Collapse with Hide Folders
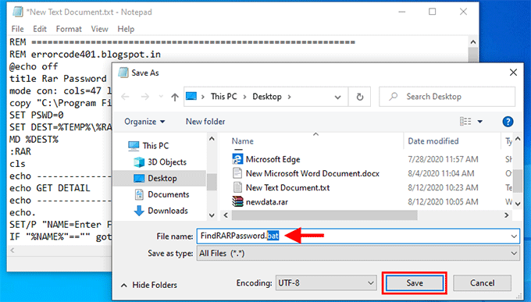Image resolution: width=531 pixels, height=302 pixels. click(x=149, y=286)
